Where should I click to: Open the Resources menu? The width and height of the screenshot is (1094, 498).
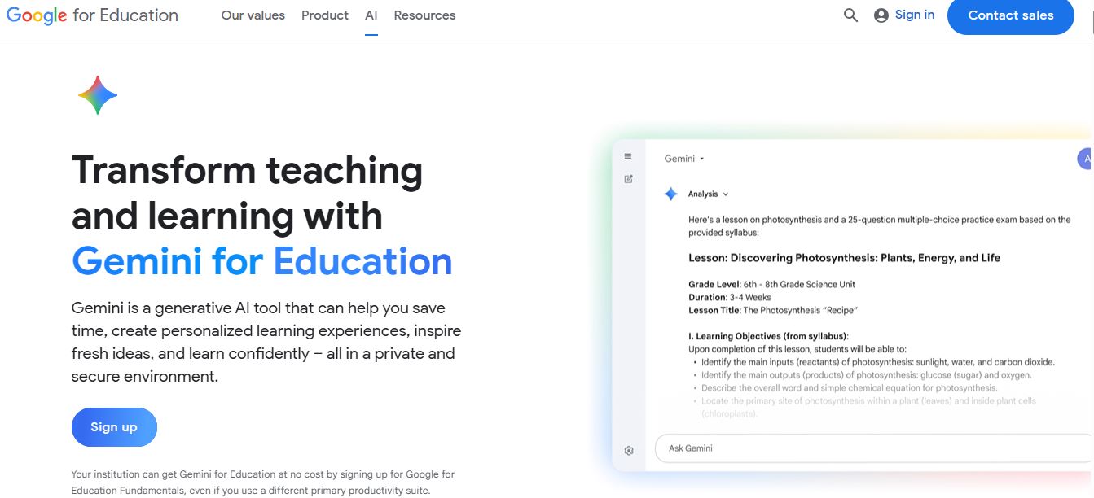click(x=424, y=15)
